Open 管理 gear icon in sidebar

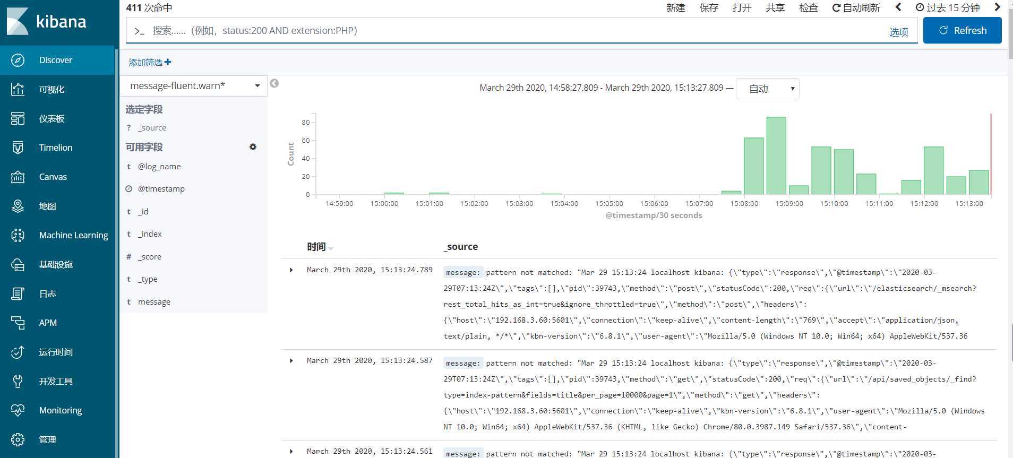point(18,439)
